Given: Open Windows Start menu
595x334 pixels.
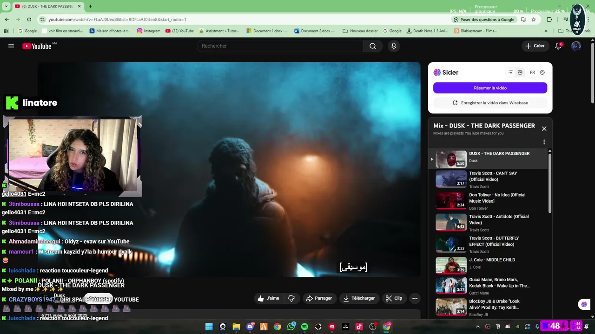Looking at the screenshot, I should 209,327.
